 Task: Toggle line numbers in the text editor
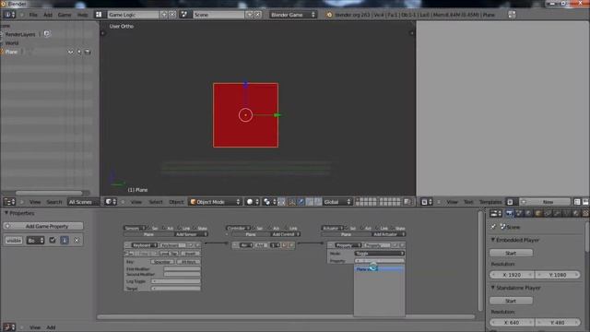point(577,202)
